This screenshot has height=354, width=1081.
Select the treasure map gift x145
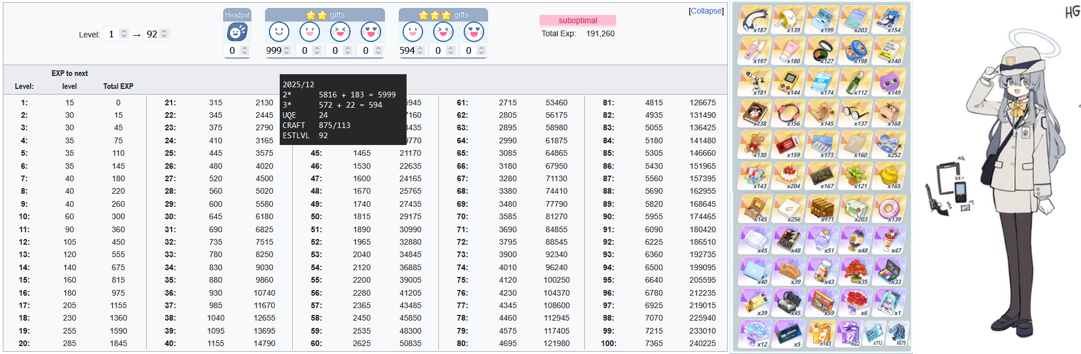tap(822, 114)
